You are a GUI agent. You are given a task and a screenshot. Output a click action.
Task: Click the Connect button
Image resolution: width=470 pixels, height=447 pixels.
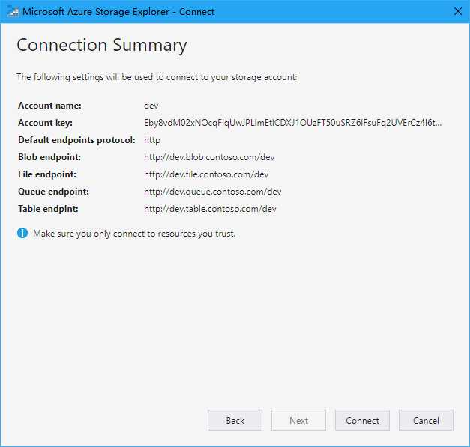click(362, 420)
